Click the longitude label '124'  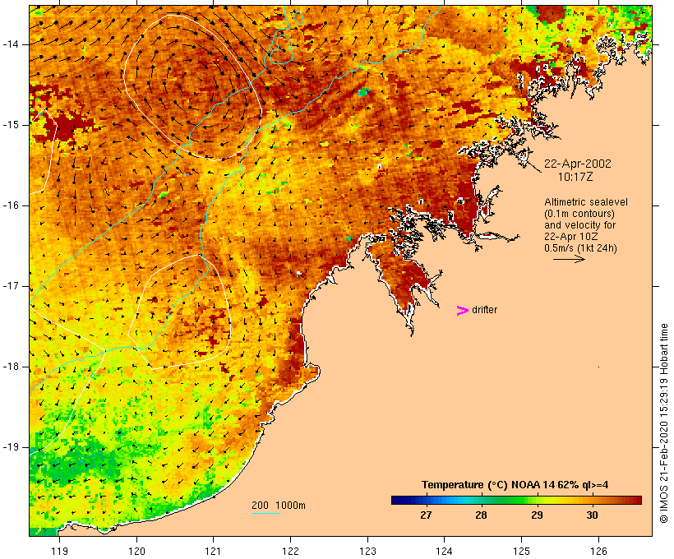click(x=445, y=551)
